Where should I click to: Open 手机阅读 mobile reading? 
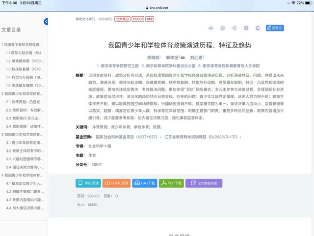click(88, 183)
